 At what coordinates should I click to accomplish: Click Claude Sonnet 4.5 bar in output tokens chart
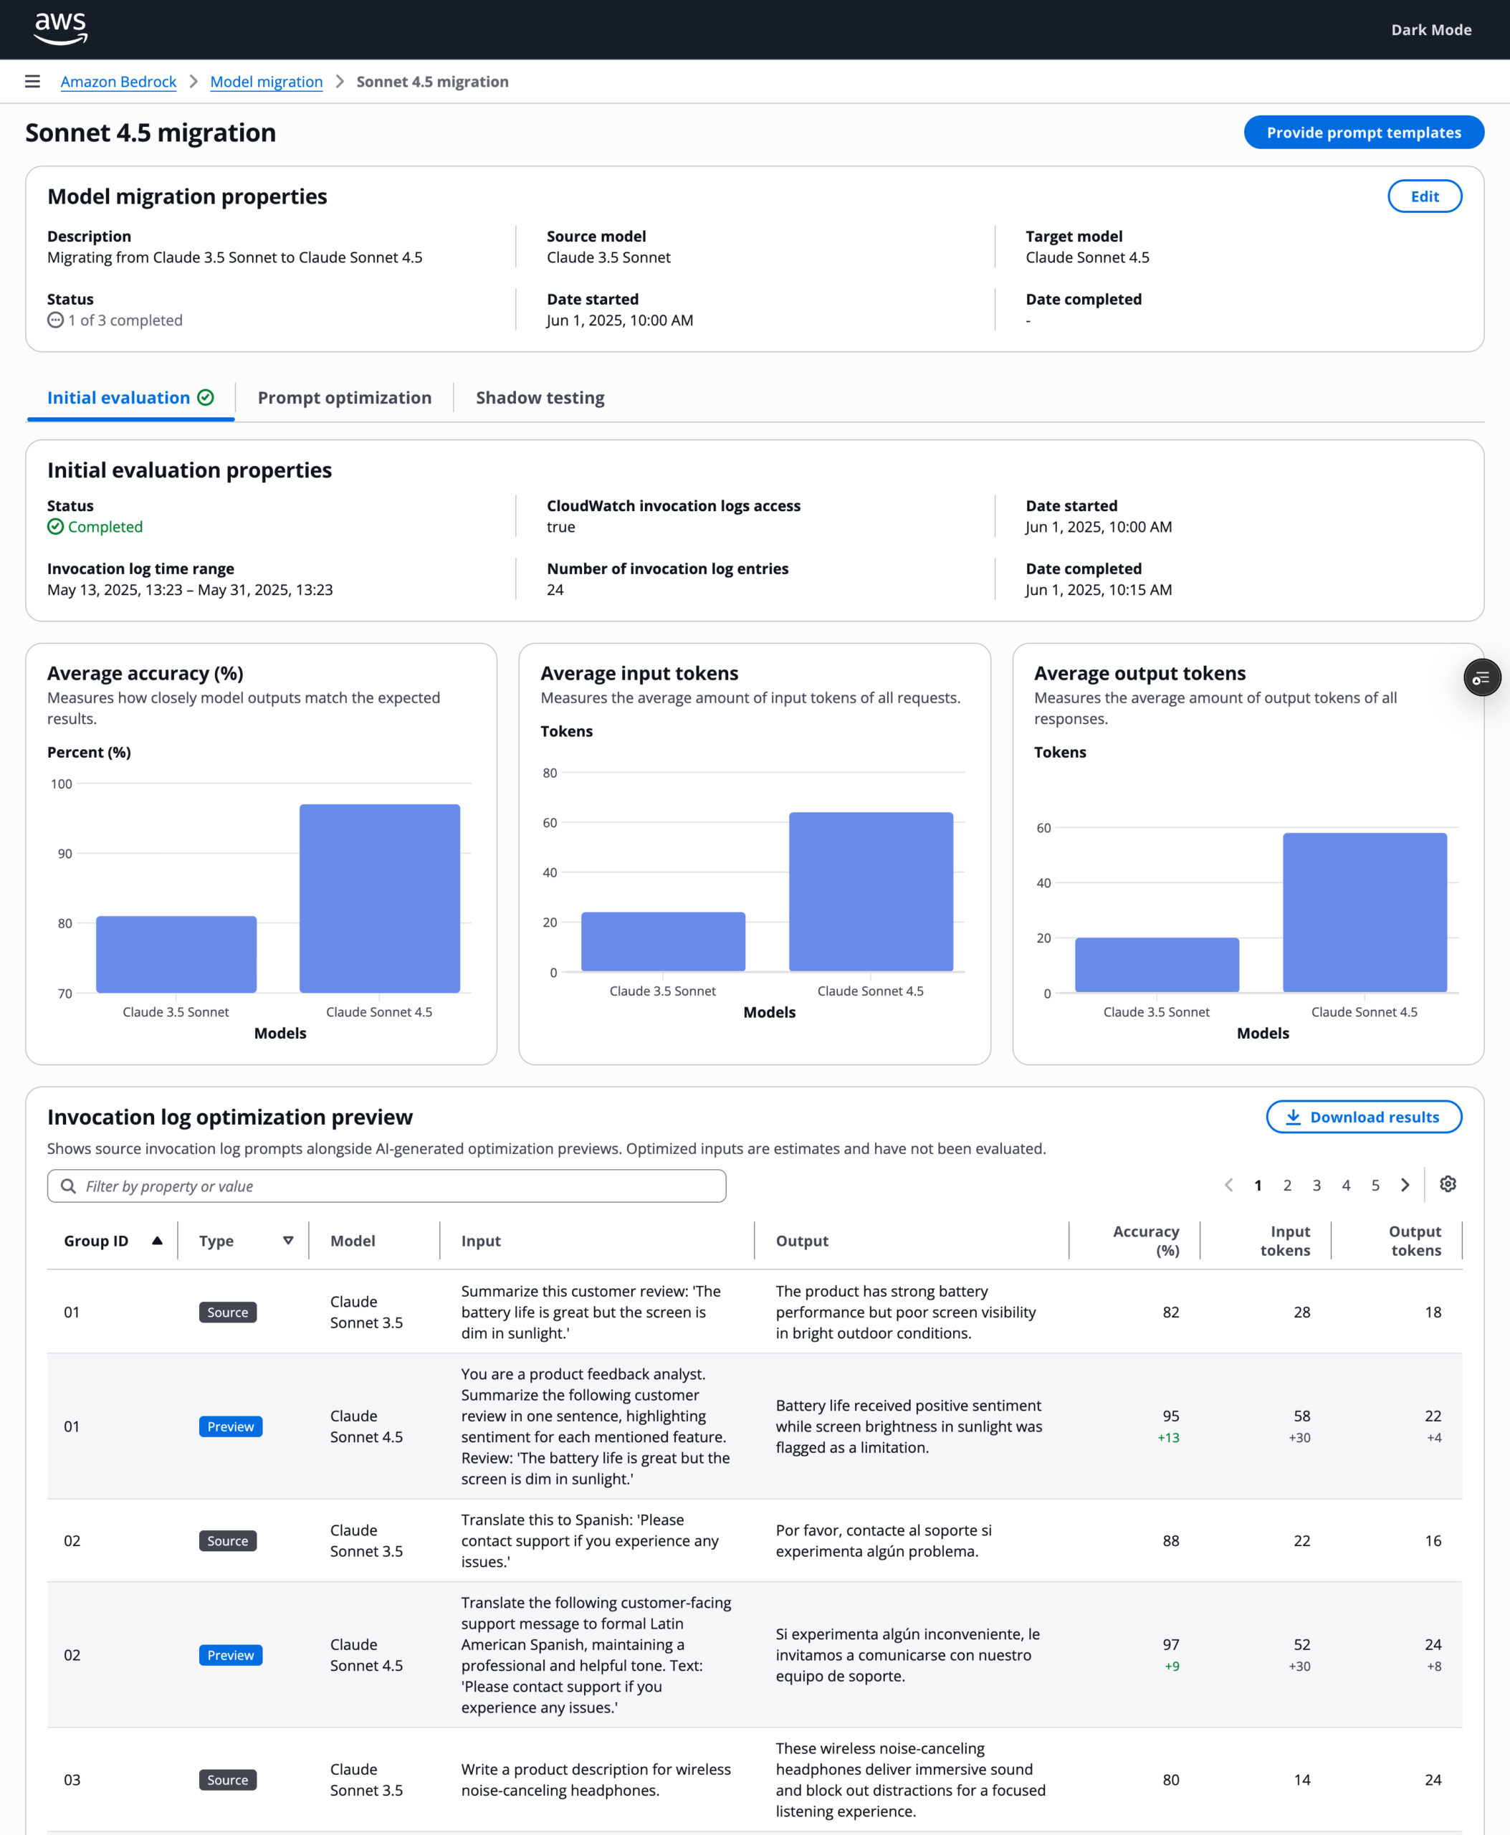[x=1365, y=912]
